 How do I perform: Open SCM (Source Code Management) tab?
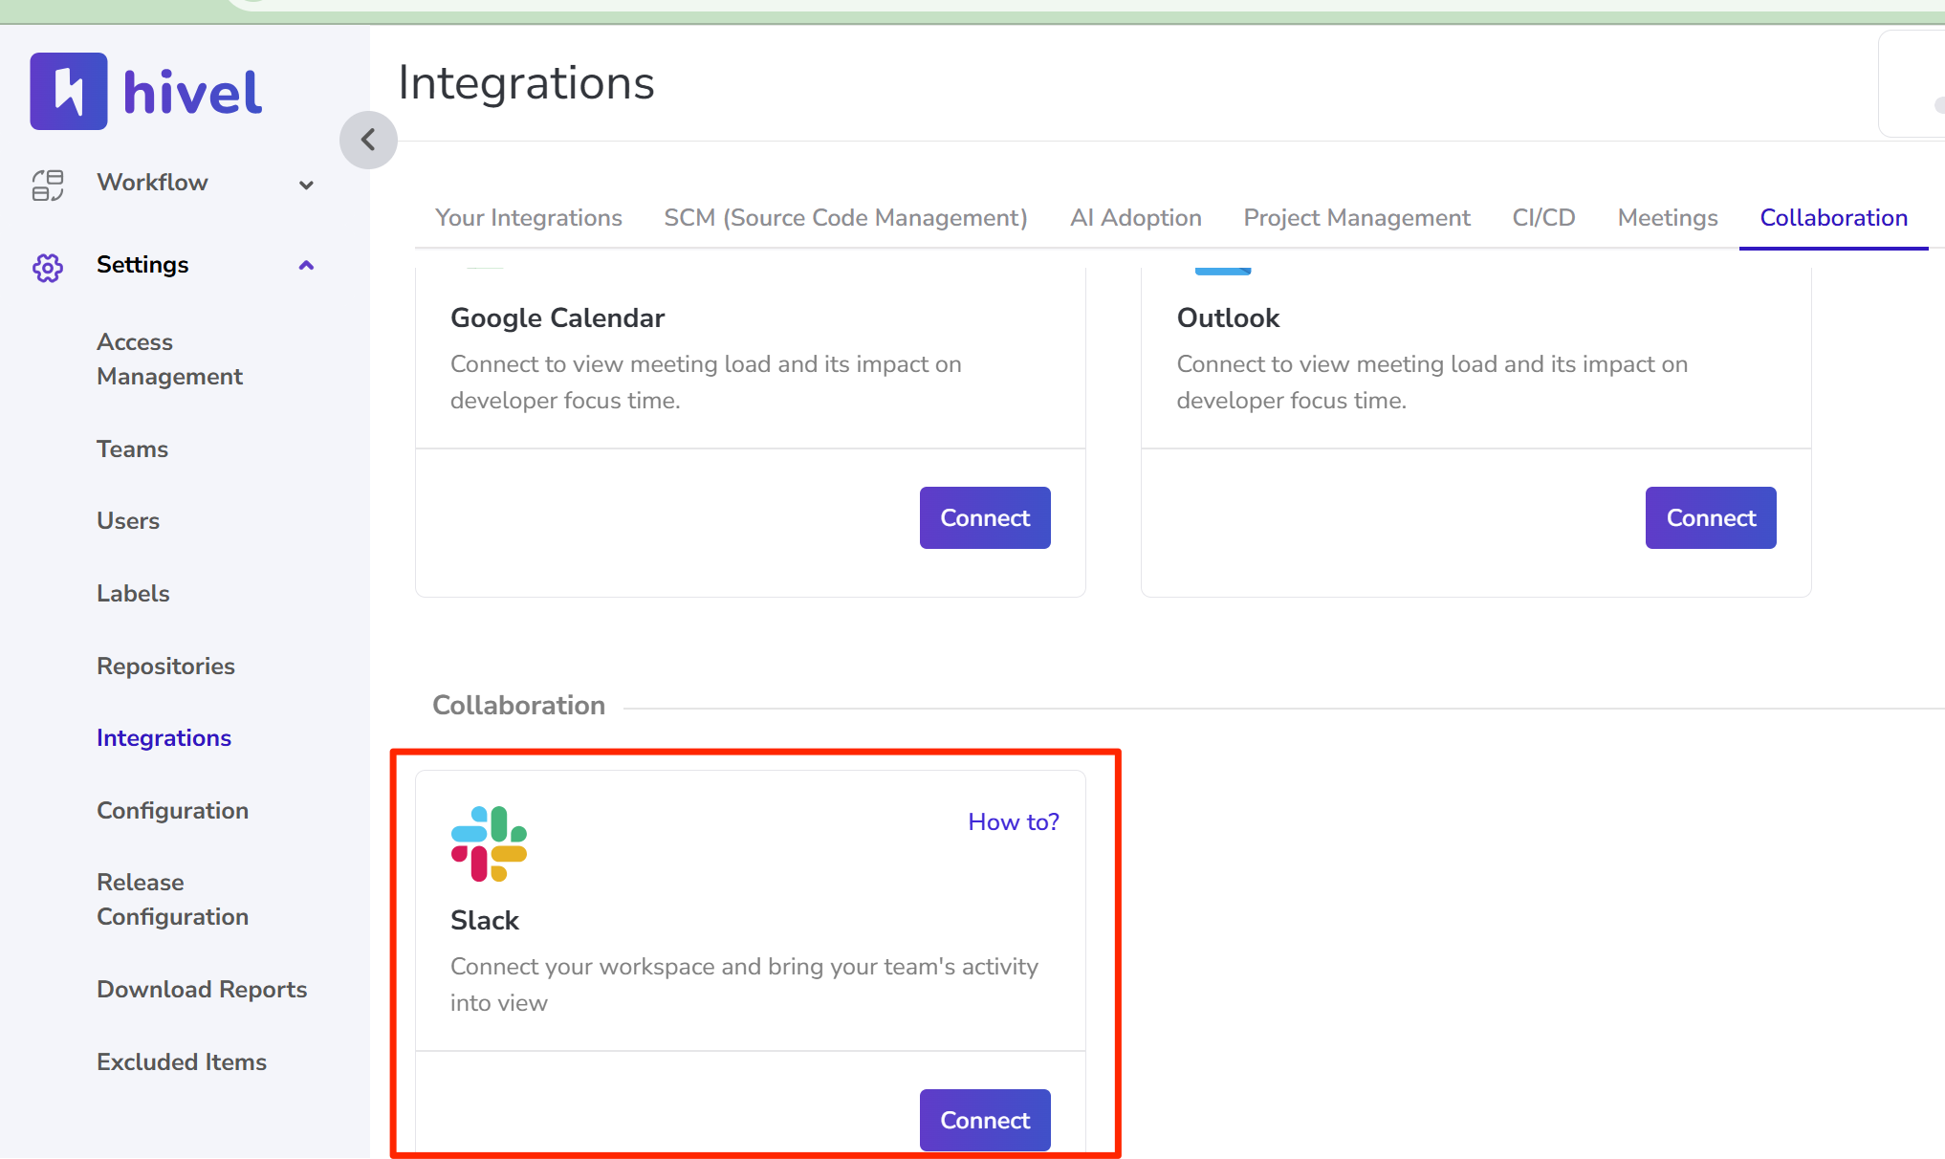pos(845,218)
